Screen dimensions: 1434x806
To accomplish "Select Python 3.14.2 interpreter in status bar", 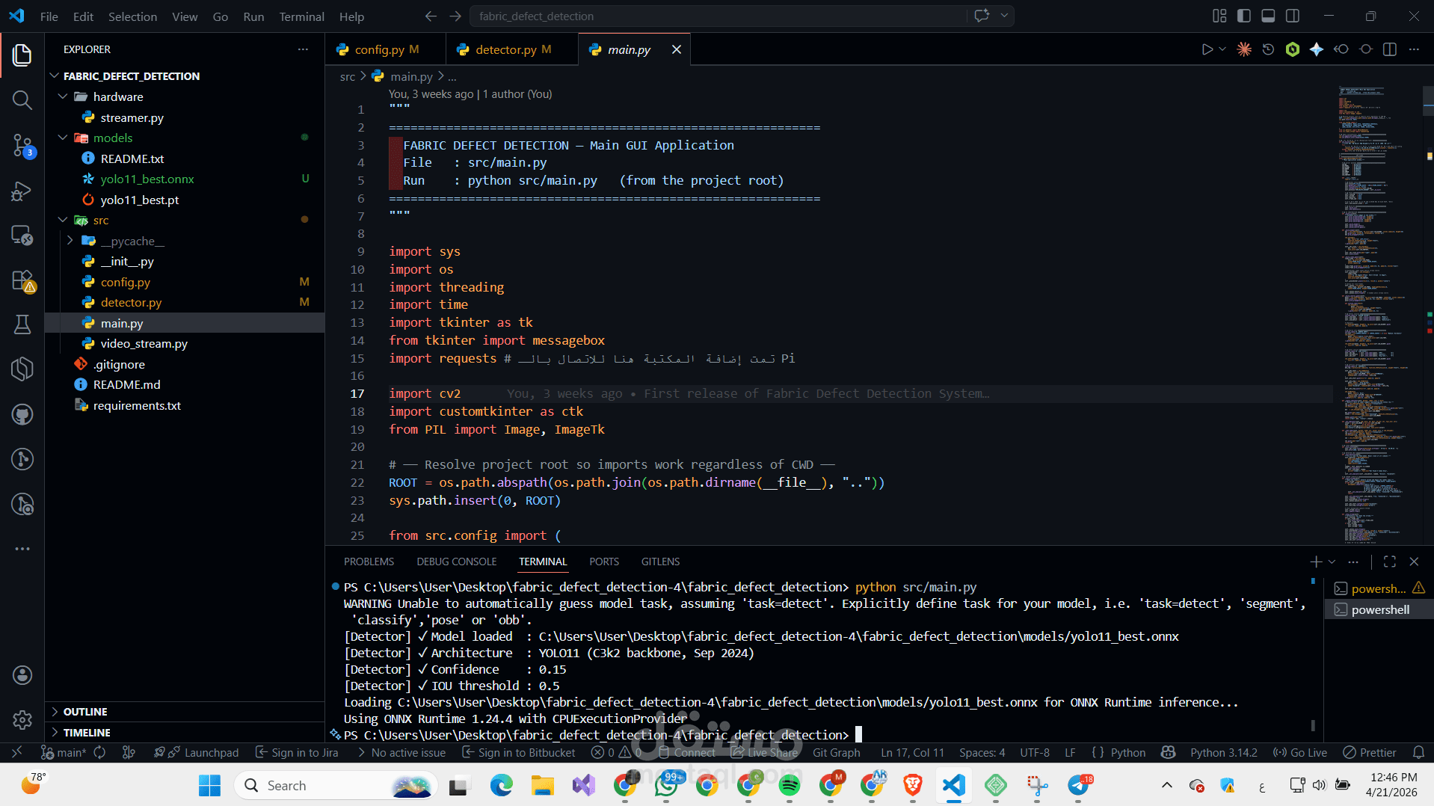I will coord(1223,752).
